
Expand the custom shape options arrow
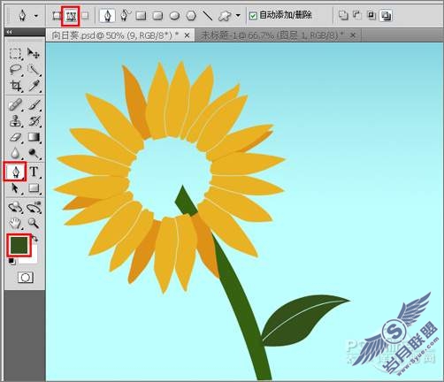238,16
